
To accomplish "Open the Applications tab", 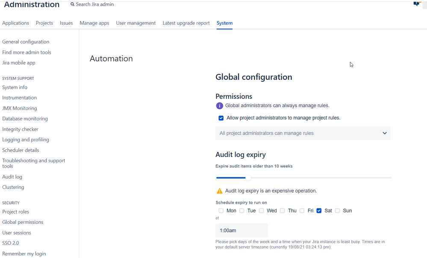I will tap(15, 23).
